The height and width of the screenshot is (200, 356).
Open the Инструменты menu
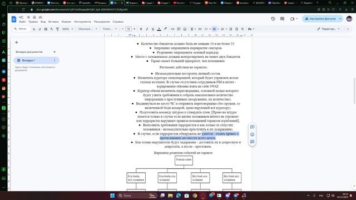pos(83,22)
